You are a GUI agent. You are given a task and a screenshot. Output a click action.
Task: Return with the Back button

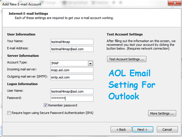point(121,129)
